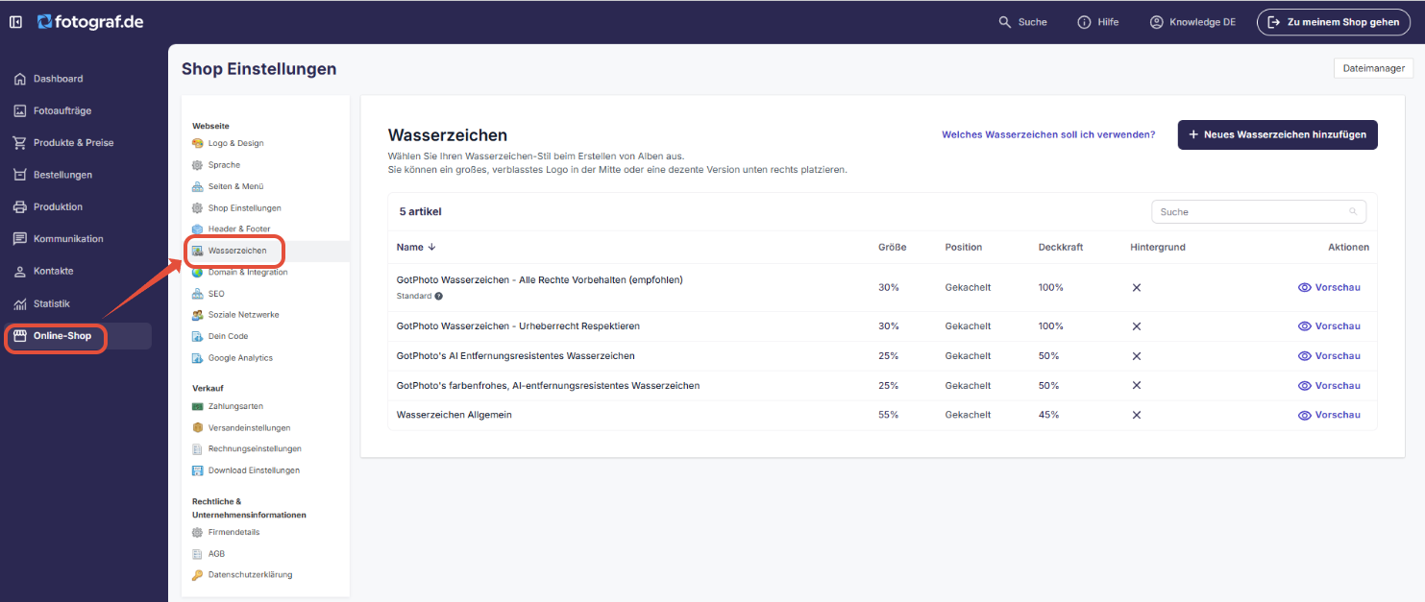Collapse the sidebar with the panel icon
The width and height of the screenshot is (1425, 602).
(x=16, y=21)
